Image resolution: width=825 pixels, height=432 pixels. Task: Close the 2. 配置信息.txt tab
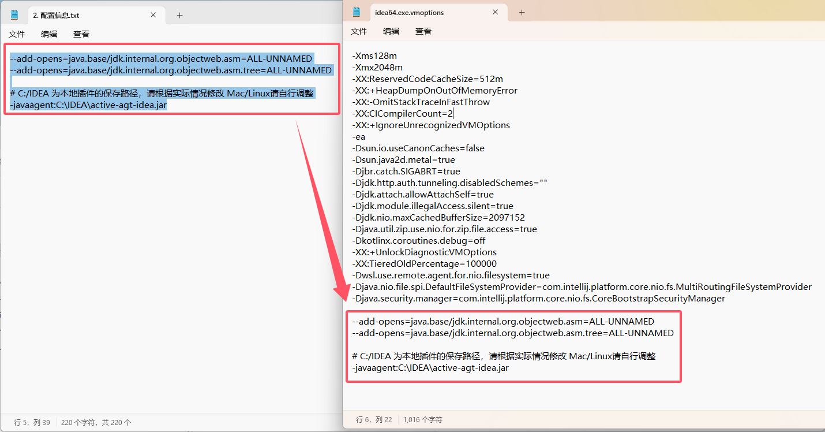pyautogui.click(x=153, y=15)
